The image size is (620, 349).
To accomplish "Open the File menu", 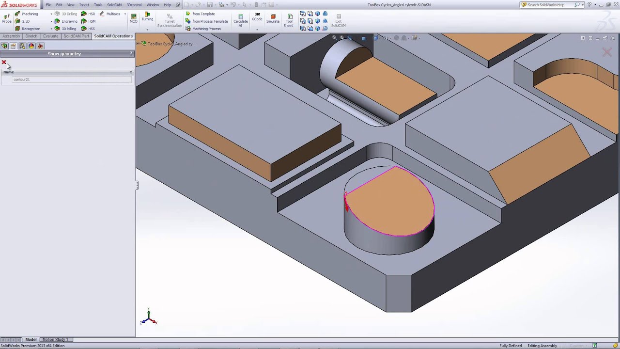I will click(48, 5).
